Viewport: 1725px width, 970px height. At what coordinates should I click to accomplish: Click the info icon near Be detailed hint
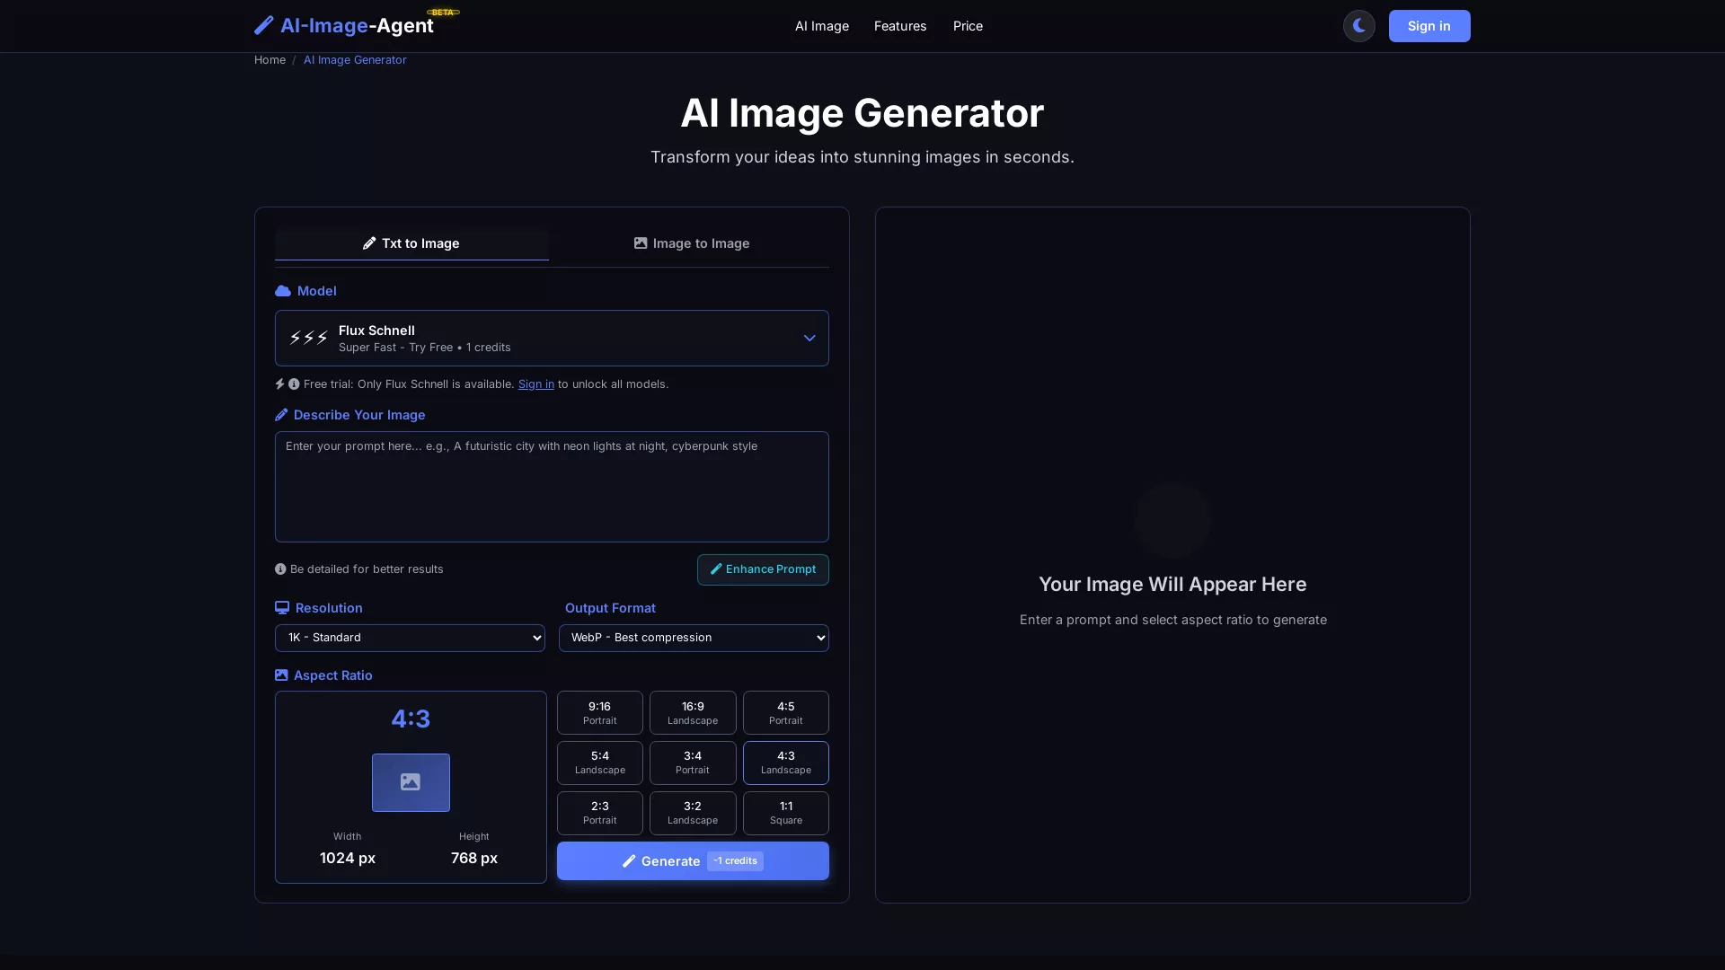pyautogui.click(x=279, y=569)
